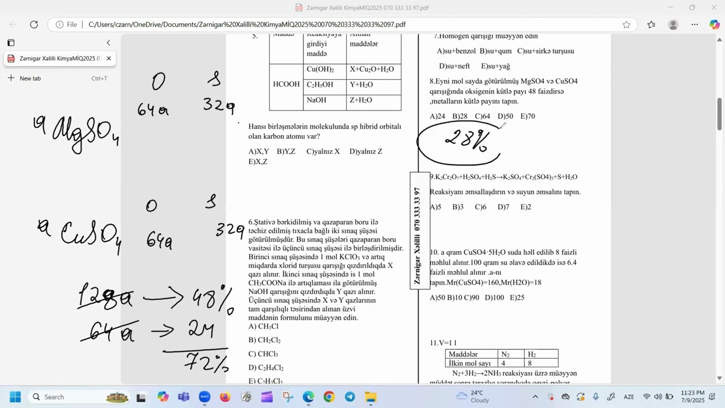
Task: Switch to Zoom in the taskbar
Action: tap(204, 397)
